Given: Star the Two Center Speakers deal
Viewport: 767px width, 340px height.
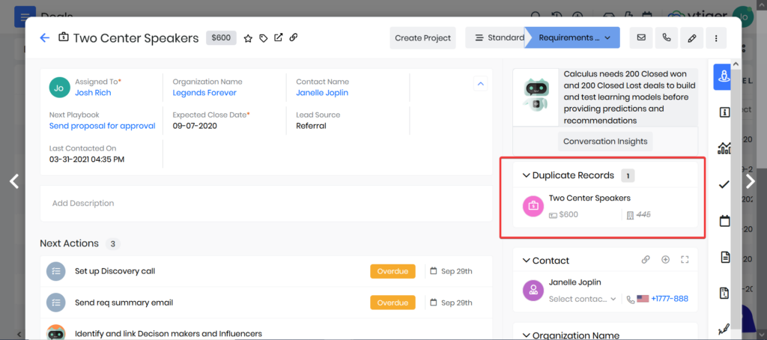Looking at the screenshot, I should pyautogui.click(x=248, y=37).
